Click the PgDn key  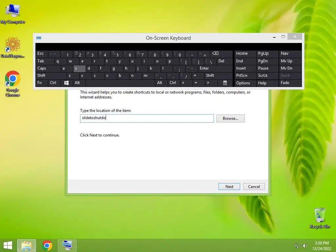coord(267,61)
